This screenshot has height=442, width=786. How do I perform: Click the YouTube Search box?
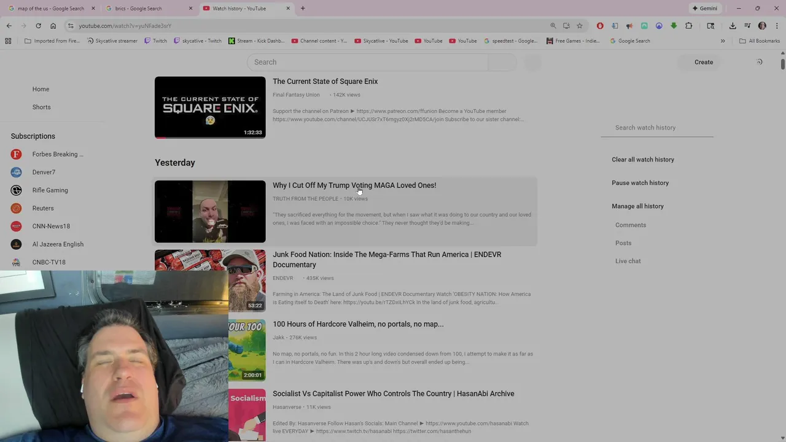point(367,62)
